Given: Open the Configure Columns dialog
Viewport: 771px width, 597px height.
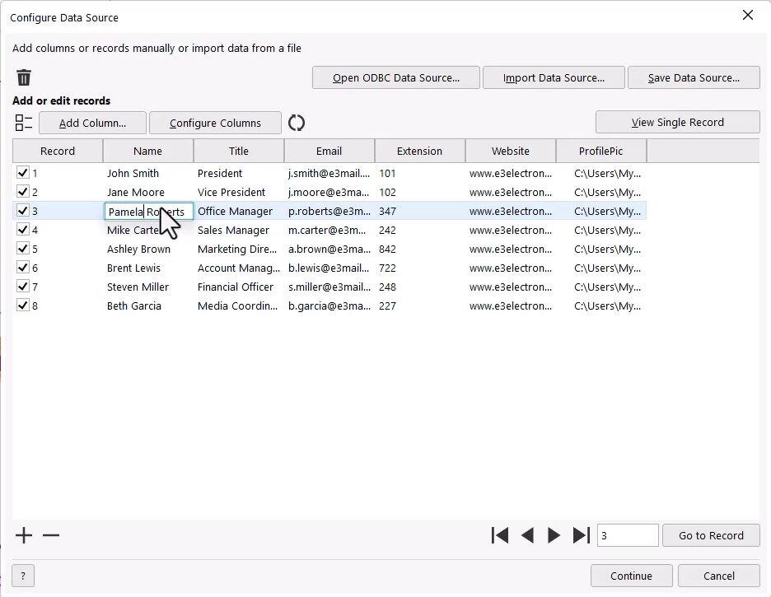Looking at the screenshot, I should point(215,123).
